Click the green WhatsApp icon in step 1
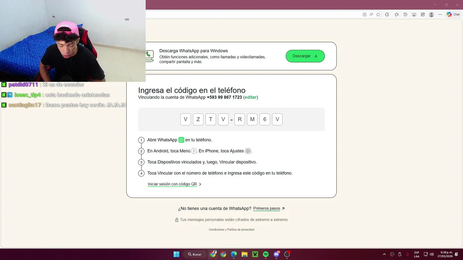 pyautogui.click(x=181, y=140)
